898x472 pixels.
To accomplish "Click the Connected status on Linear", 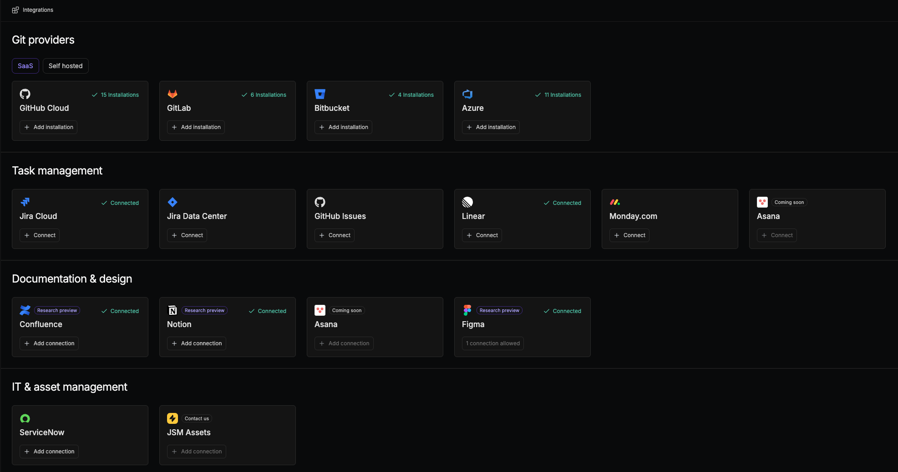I will pyautogui.click(x=563, y=203).
